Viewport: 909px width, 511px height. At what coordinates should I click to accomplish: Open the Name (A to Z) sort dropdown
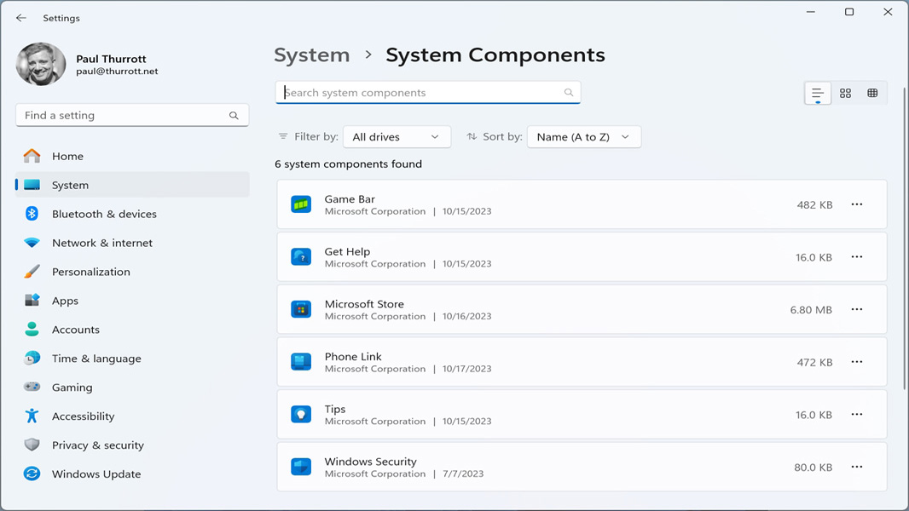tap(584, 136)
